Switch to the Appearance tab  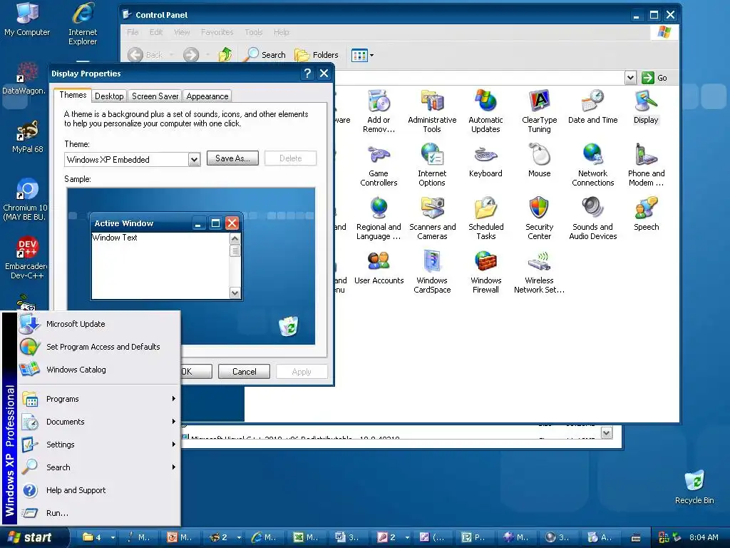click(207, 96)
